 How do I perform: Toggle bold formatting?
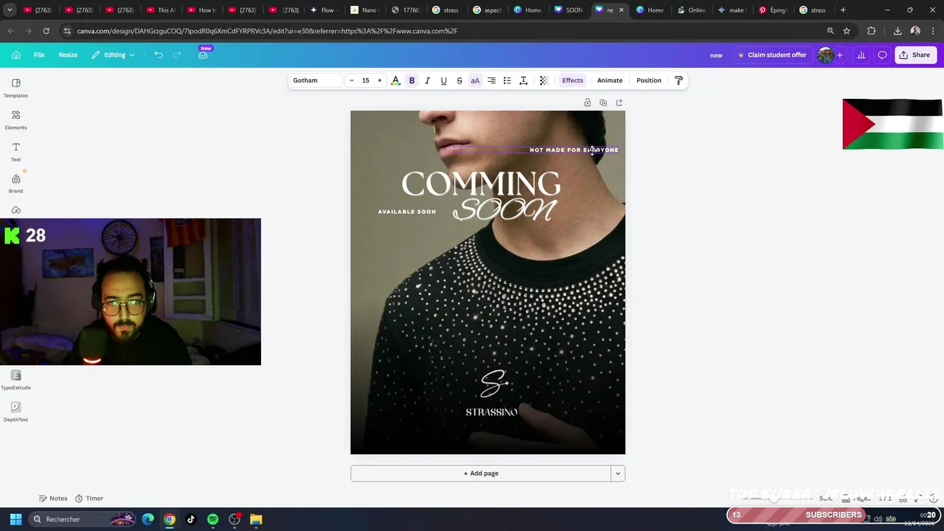tap(412, 80)
